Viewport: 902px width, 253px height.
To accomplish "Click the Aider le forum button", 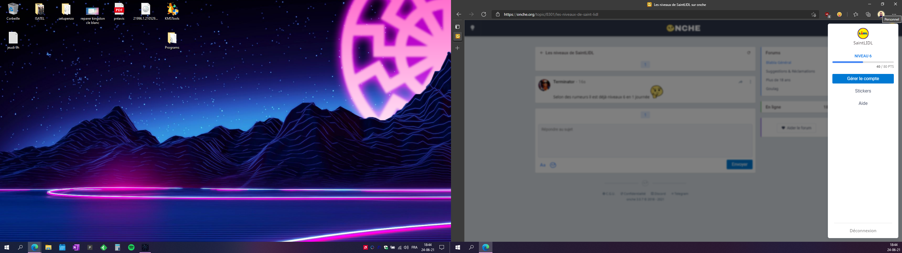I will (796, 128).
